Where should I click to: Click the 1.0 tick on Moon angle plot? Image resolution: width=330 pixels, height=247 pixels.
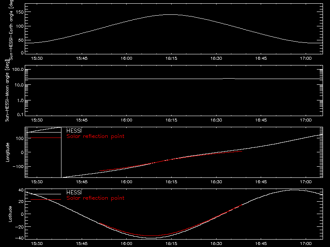click(x=20, y=100)
